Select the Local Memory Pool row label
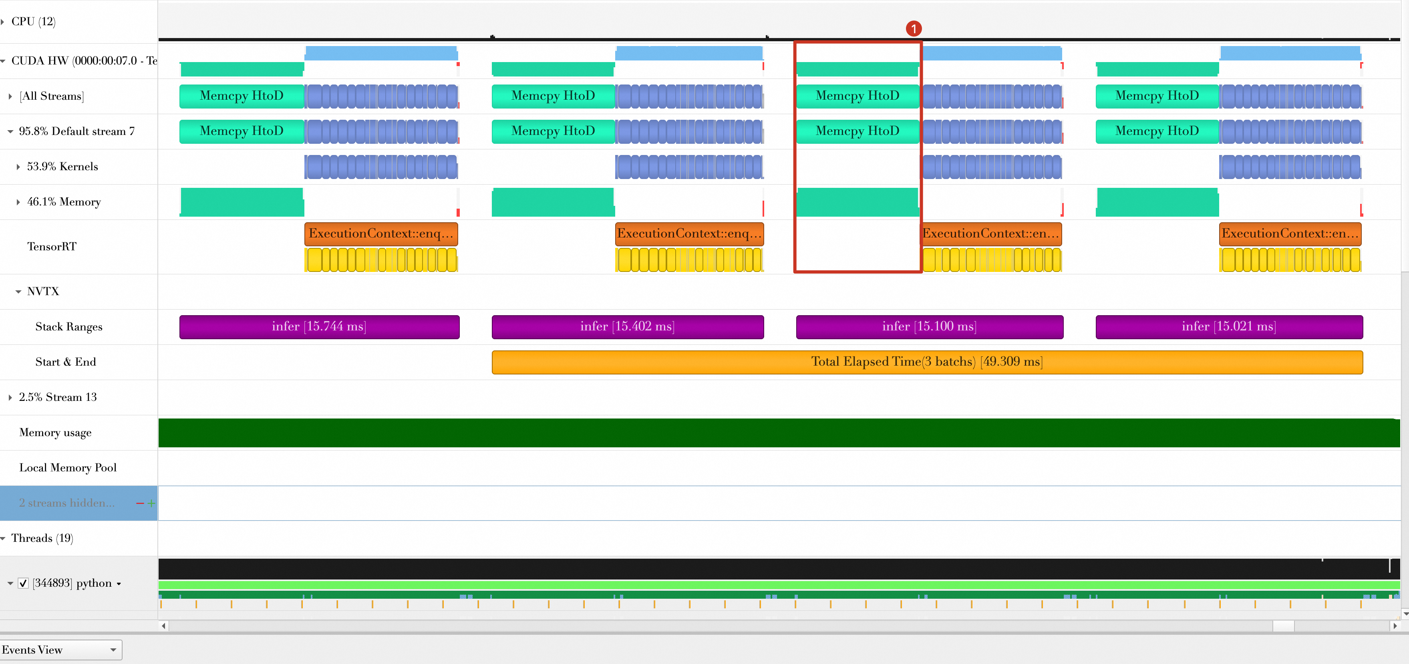 coord(68,468)
